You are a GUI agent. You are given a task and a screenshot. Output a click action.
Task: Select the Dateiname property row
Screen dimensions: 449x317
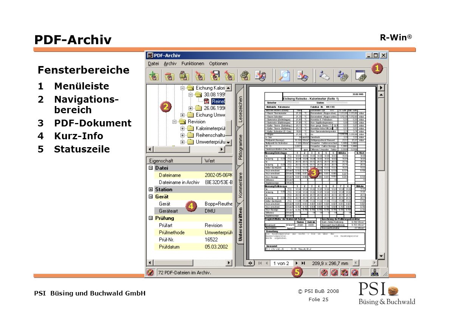[x=190, y=175]
